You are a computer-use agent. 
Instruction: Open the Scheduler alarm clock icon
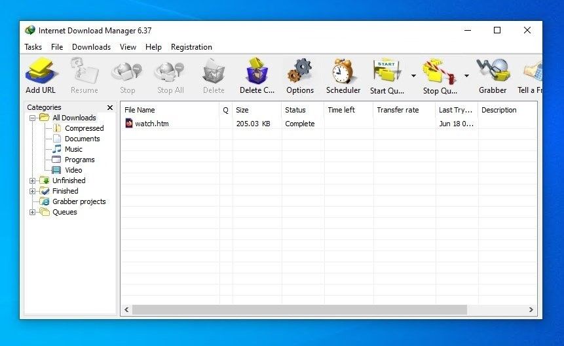[x=343, y=71]
